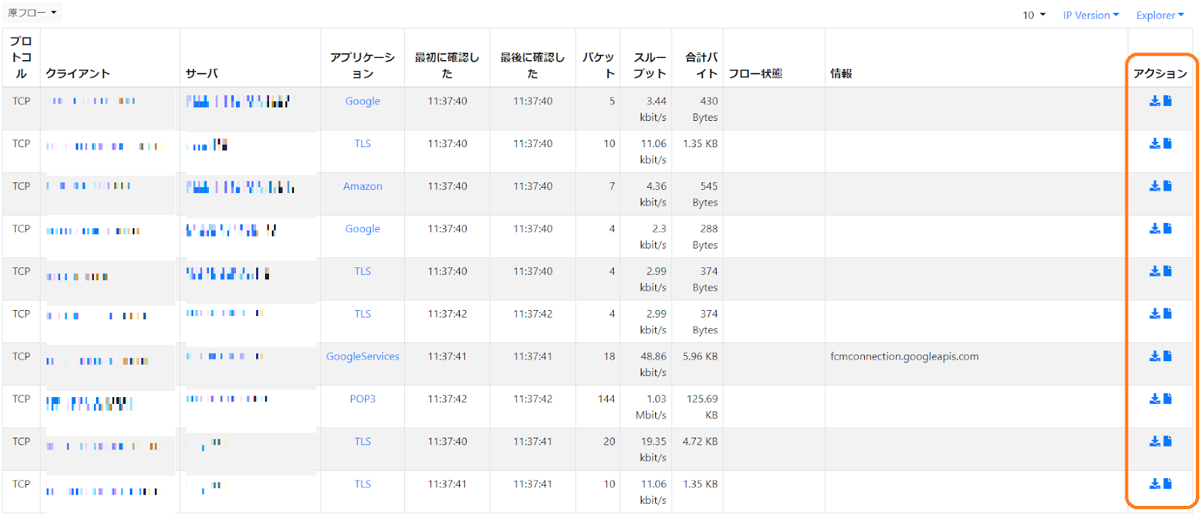Click the file icon for the 4.72 KB TLS flow
This screenshot has width=1202, height=518.
click(x=1167, y=441)
